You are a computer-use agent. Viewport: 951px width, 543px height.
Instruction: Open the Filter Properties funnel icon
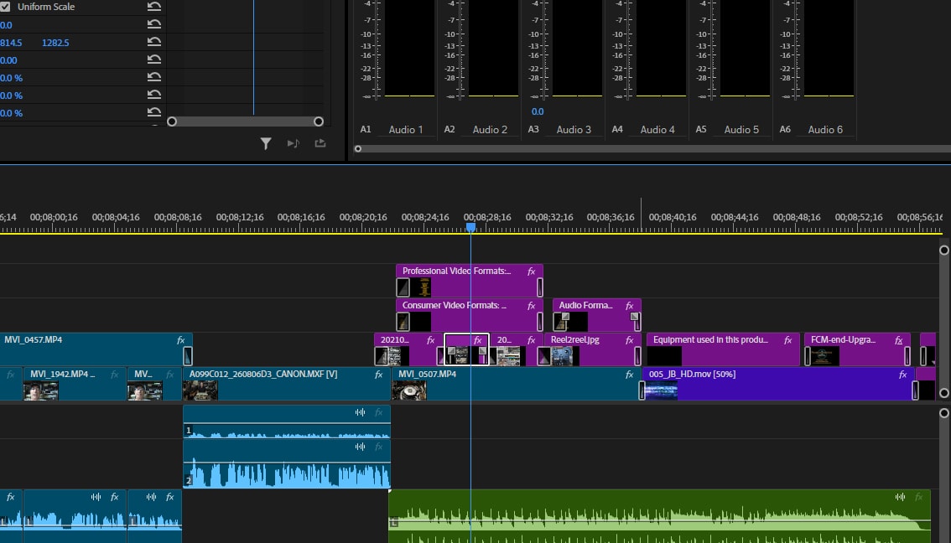266,143
